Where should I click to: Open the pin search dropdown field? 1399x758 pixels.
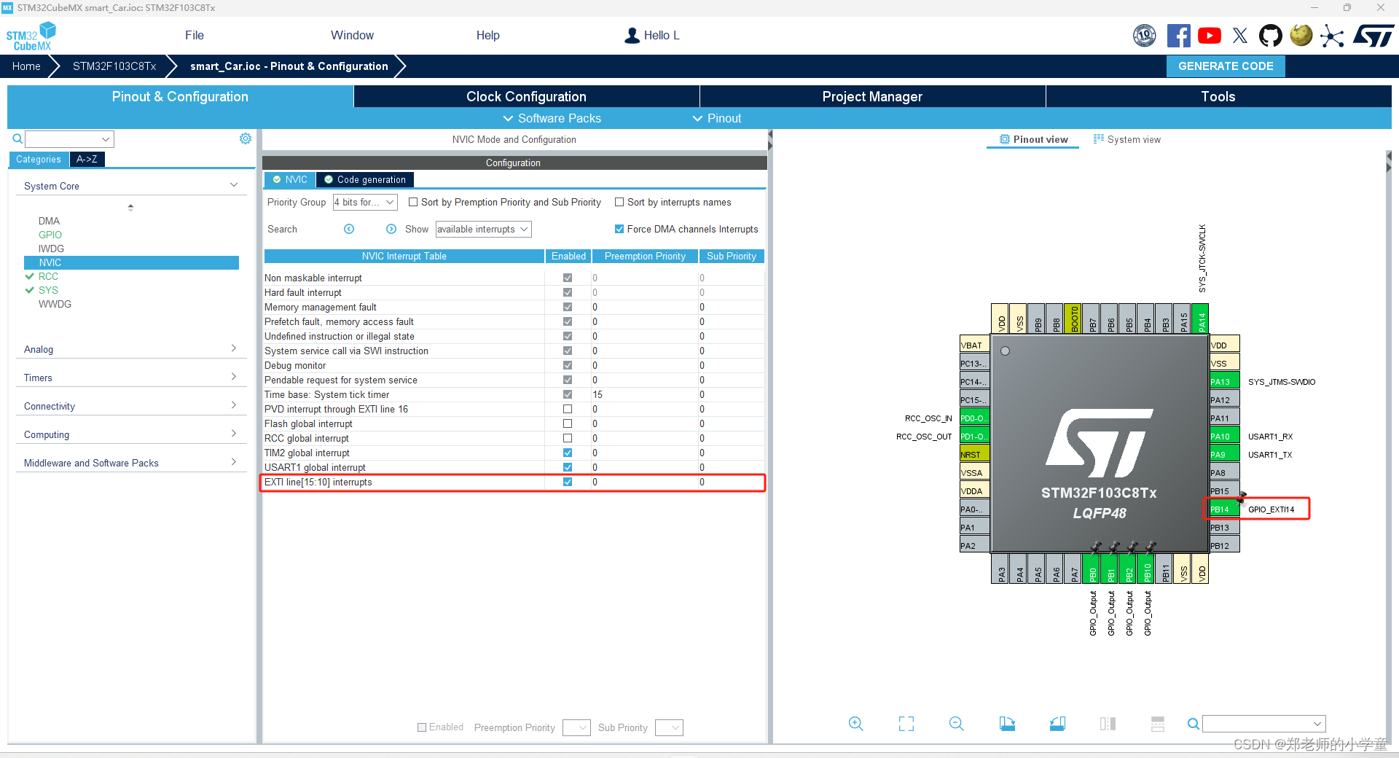[x=1263, y=724]
